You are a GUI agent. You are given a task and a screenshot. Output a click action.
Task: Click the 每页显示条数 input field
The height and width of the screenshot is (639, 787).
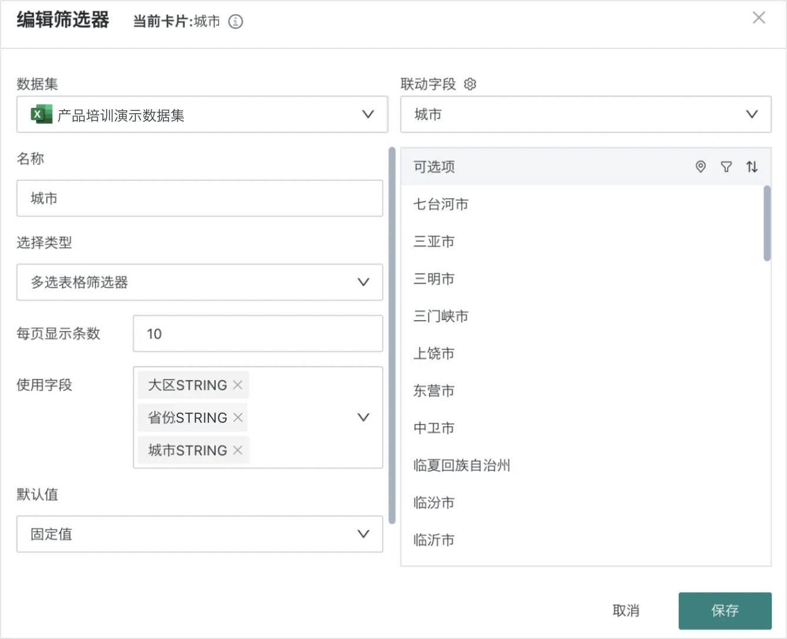[258, 334]
